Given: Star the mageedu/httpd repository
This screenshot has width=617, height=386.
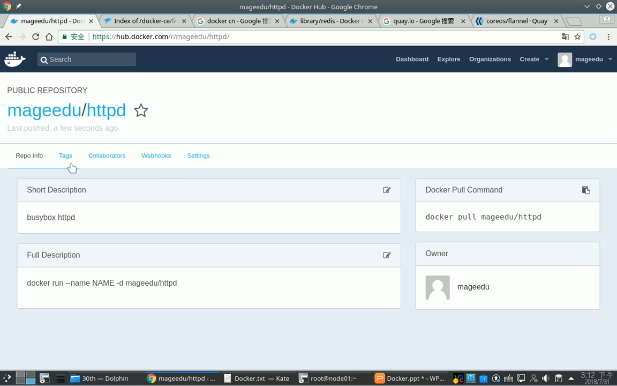Looking at the screenshot, I should click(141, 110).
